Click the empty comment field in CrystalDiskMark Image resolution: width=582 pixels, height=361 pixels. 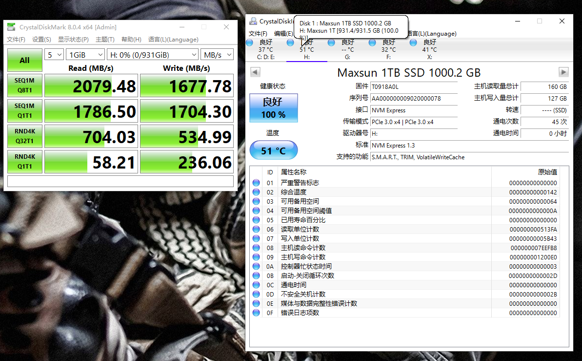[120, 181]
